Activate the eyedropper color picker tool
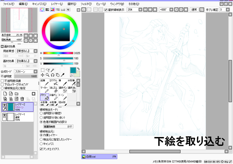Viewport: 233px width, 164px height. click(62, 75)
